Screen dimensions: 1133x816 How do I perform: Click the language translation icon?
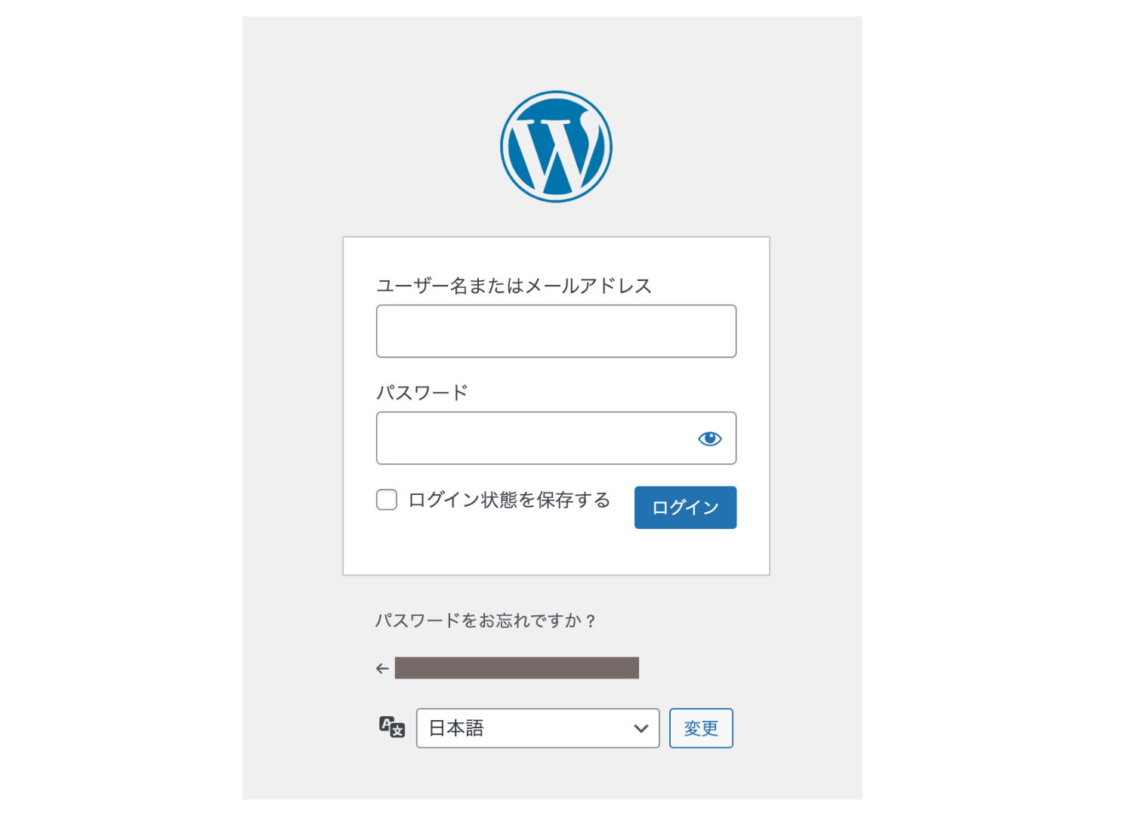click(x=392, y=727)
